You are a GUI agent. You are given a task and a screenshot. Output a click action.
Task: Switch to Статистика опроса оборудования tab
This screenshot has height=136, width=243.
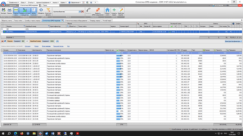click(76, 21)
